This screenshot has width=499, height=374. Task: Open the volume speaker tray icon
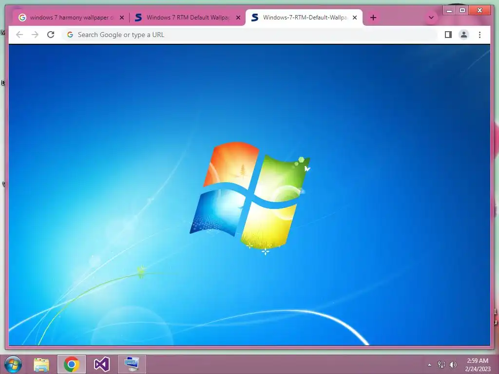453,365
